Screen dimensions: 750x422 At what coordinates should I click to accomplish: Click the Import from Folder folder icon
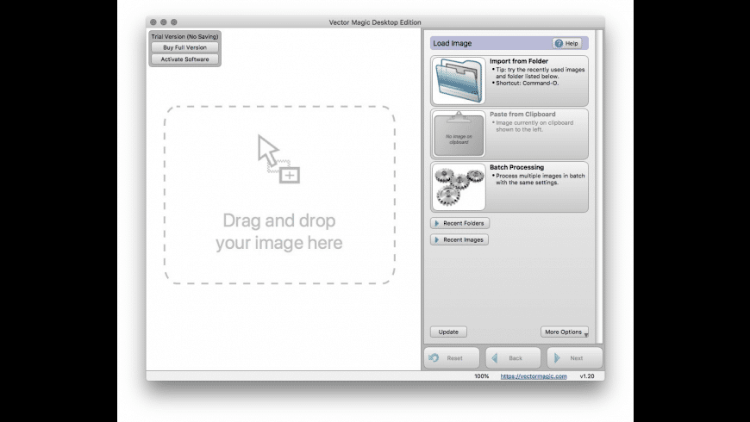tap(459, 80)
